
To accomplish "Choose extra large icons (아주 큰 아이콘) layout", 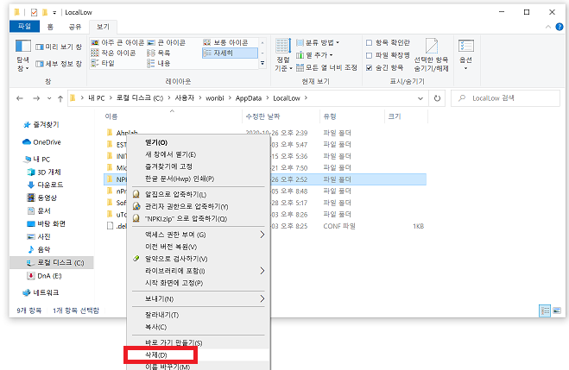I will pyautogui.click(x=117, y=43).
